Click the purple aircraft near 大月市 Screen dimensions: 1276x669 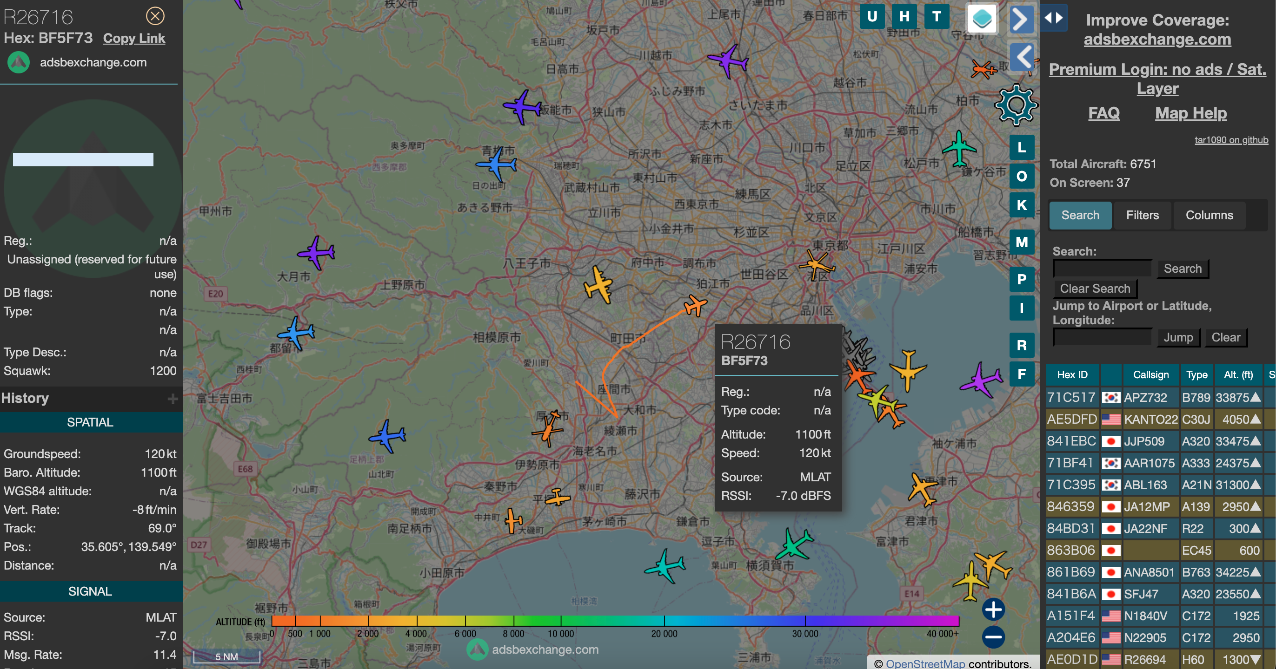pyautogui.click(x=316, y=253)
